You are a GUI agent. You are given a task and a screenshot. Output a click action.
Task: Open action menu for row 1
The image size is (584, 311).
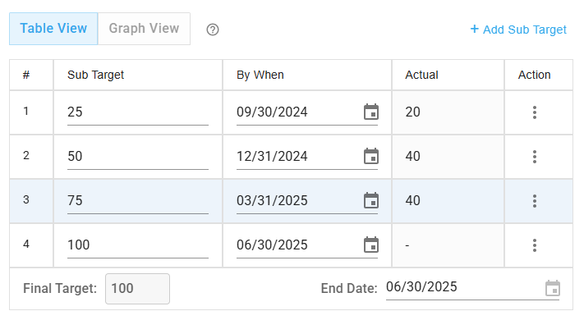[x=535, y=112]
